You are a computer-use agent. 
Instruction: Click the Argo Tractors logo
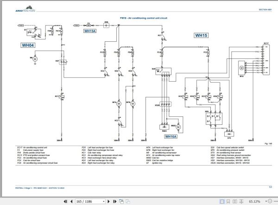coord(25,9)
